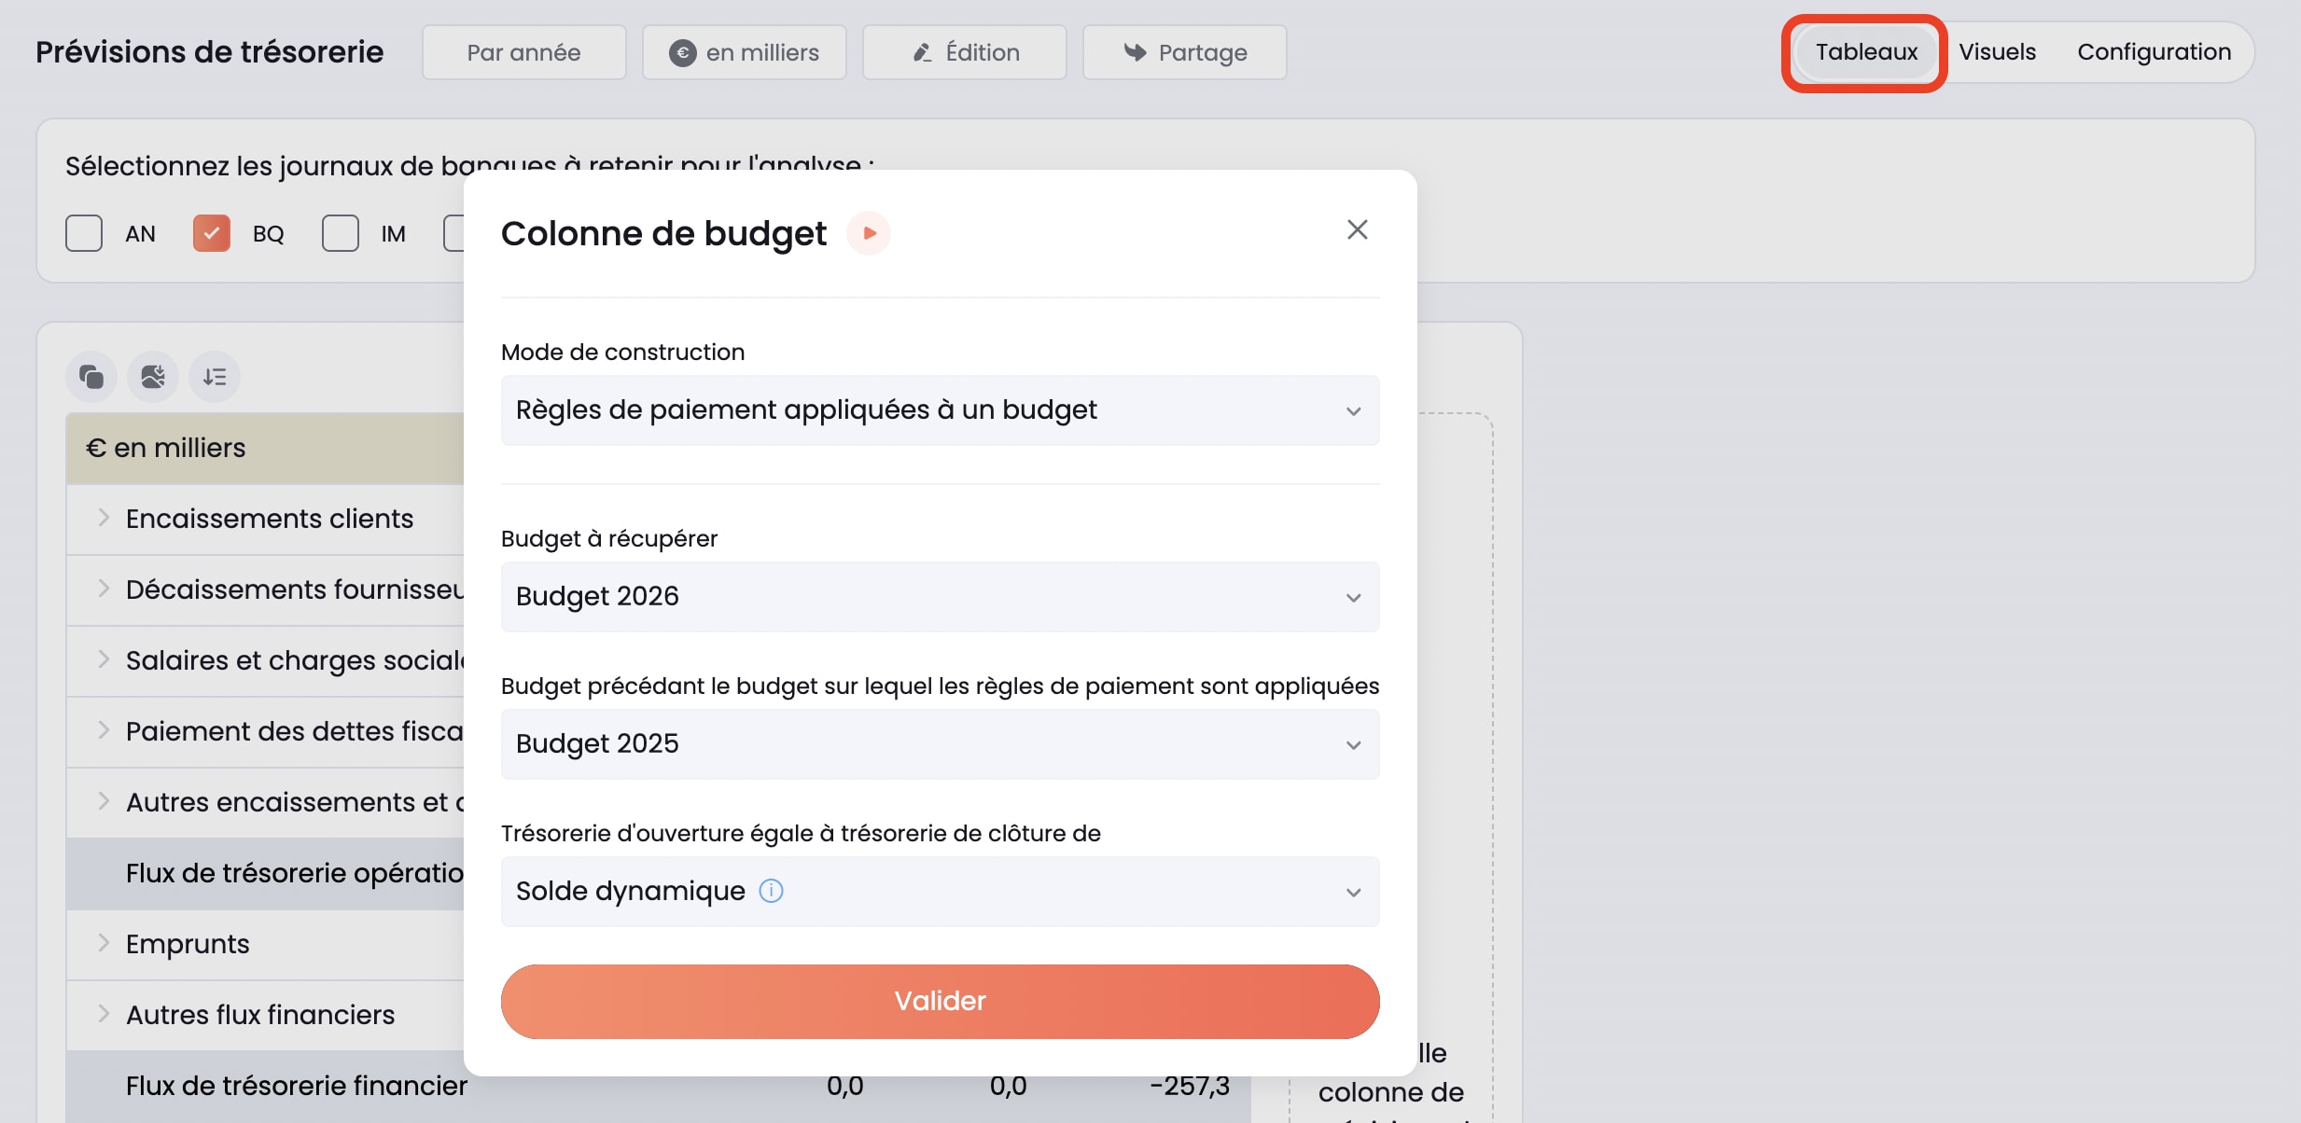Click the Par année button
2301x1123 pixels.
coord(523,52)
